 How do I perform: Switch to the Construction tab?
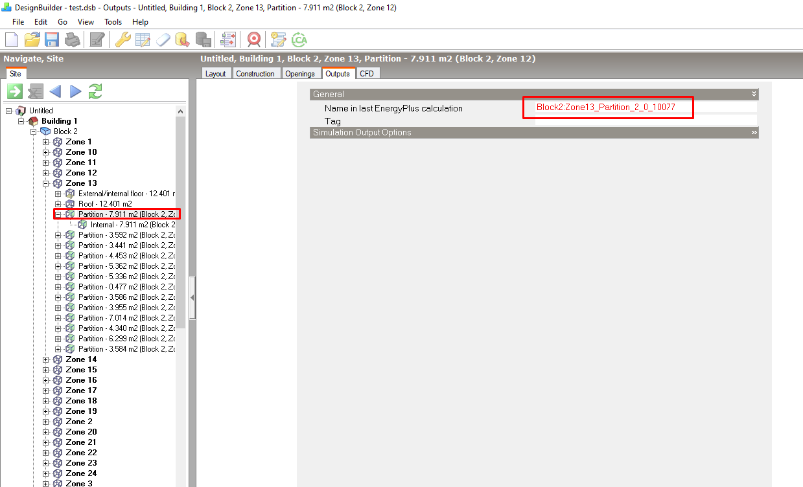click(x=255, y=74)
